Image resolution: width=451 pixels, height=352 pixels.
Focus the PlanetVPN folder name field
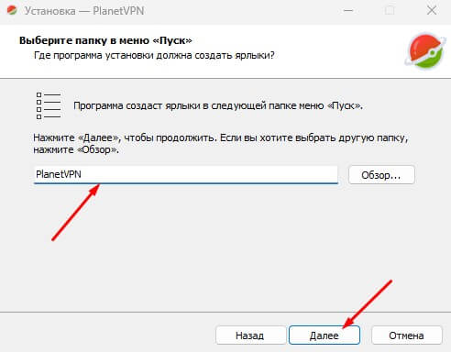point(186,174)
